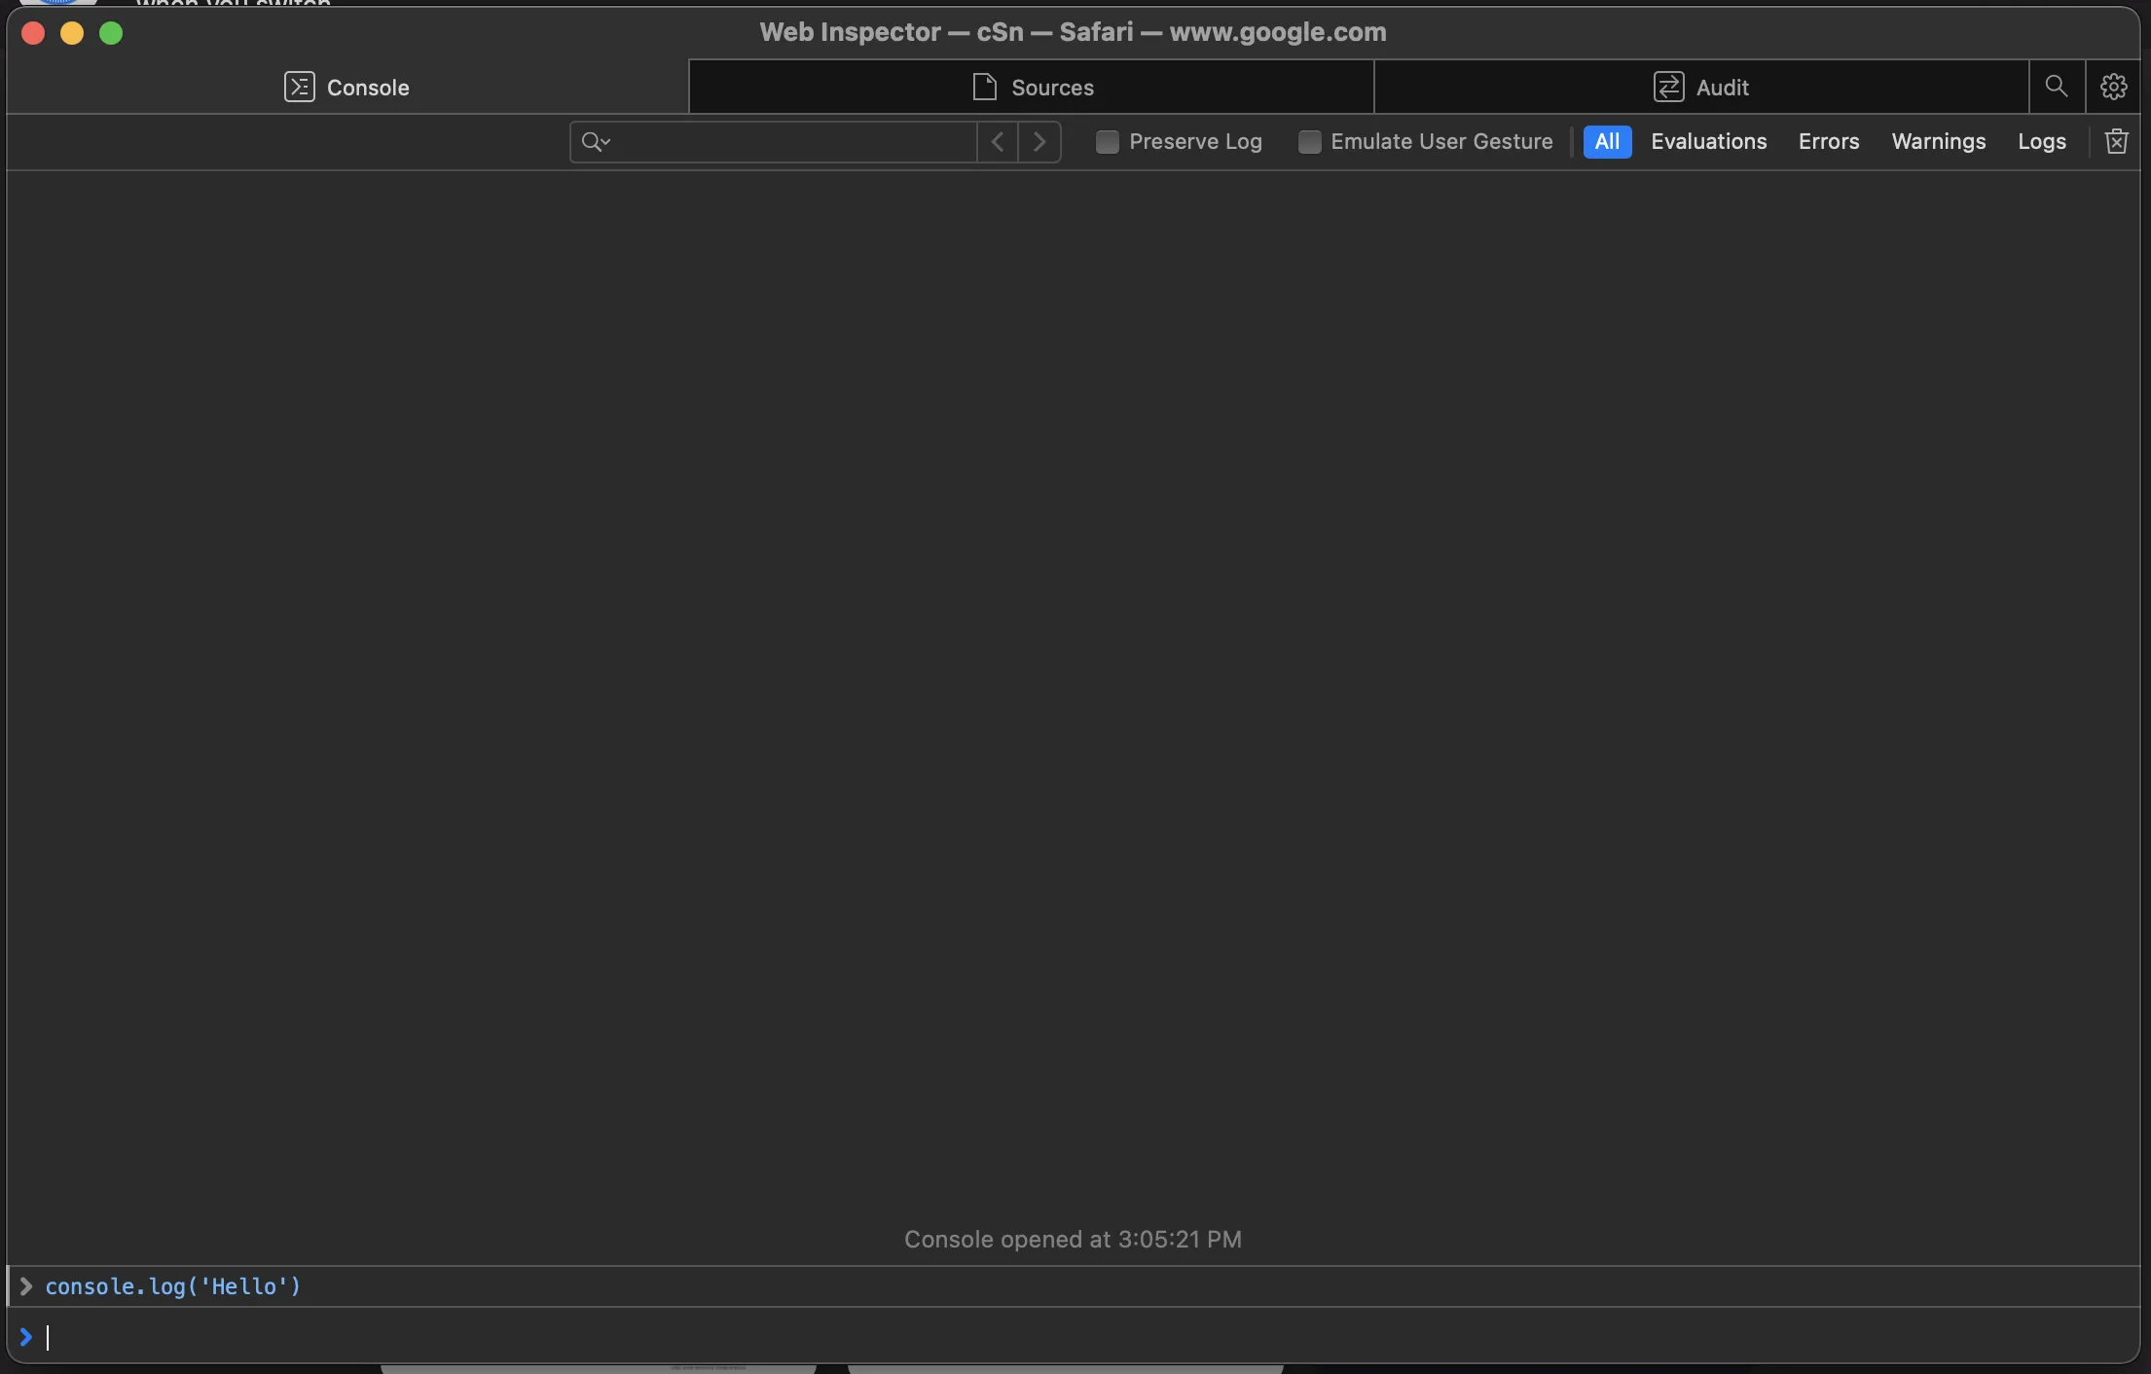Select the Errors filter tab

coord(1827,139)
